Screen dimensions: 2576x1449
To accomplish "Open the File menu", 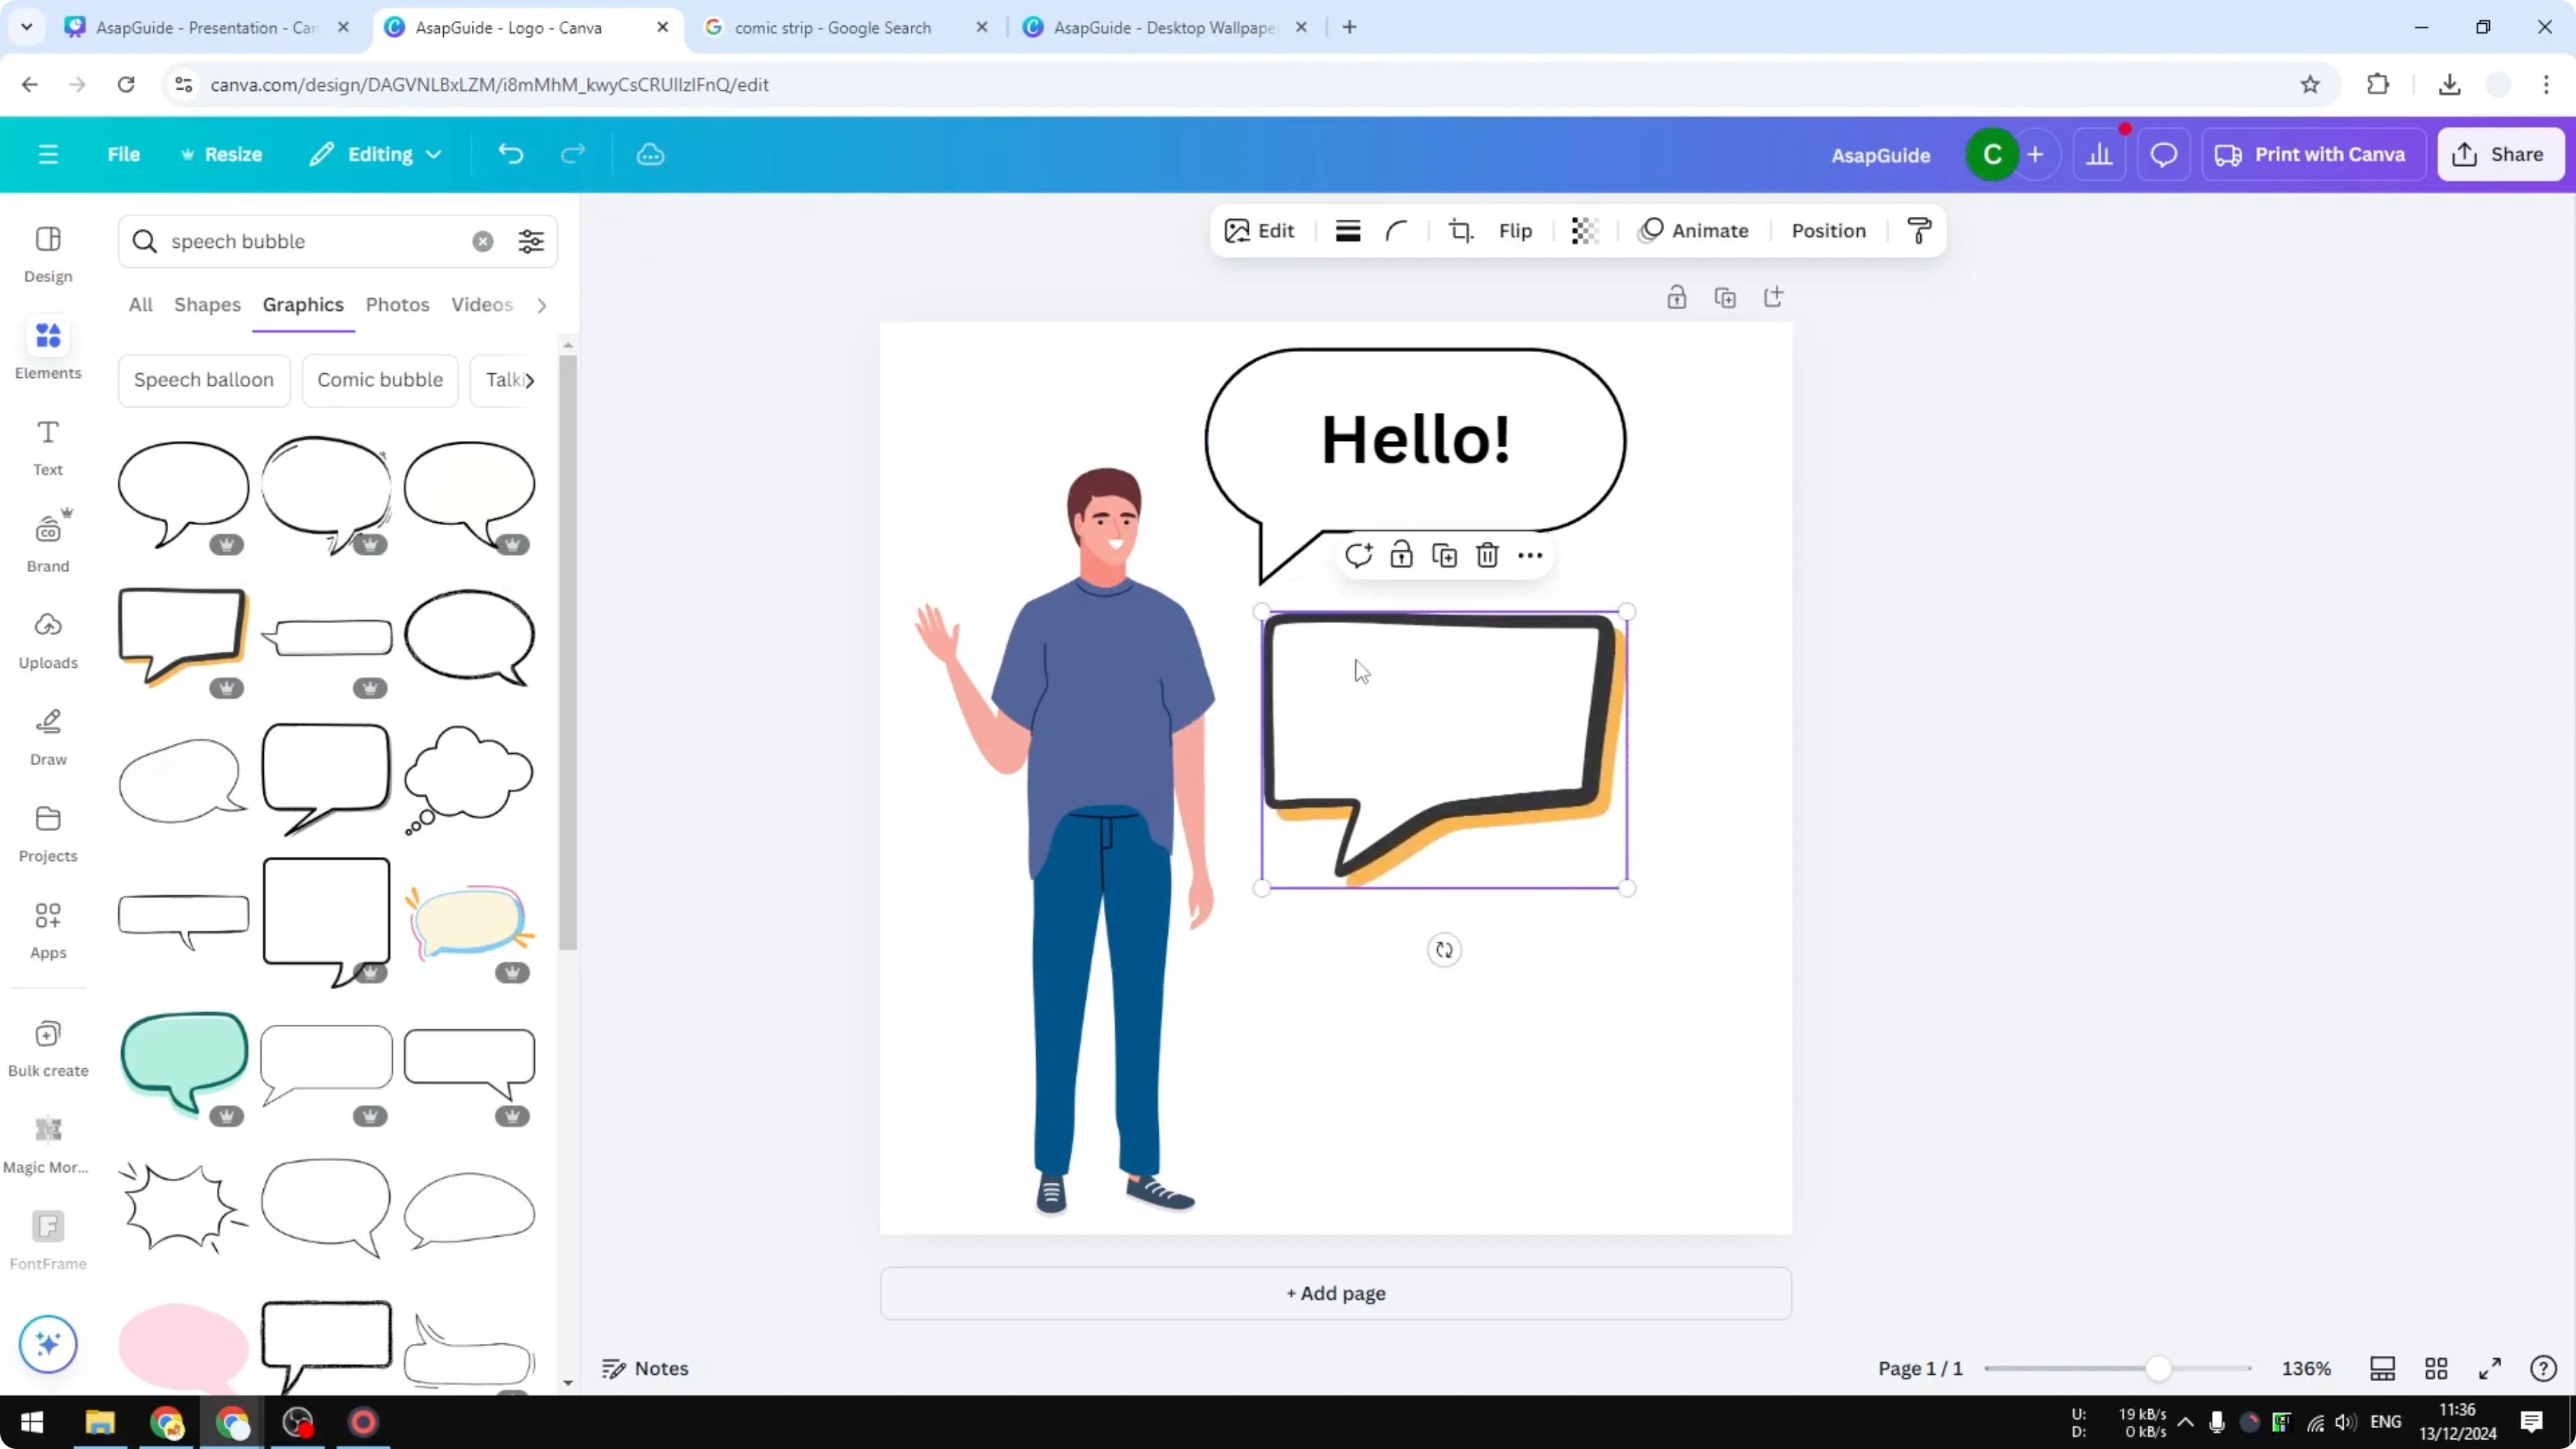I will pyautogui.click(x=124, y=154).
